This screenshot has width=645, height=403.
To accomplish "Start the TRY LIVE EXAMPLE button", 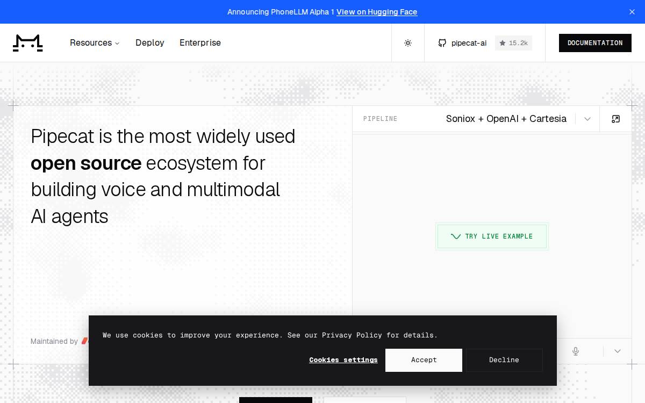I will tap(492, 236).
